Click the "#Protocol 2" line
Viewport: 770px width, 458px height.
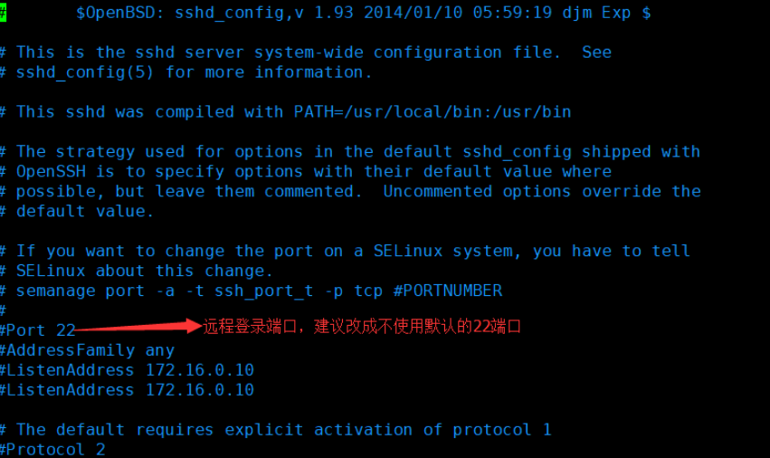(x=52, y=450)
